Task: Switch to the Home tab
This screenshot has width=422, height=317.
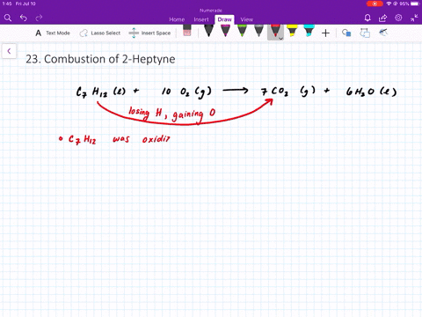Action: click(177, 19)
